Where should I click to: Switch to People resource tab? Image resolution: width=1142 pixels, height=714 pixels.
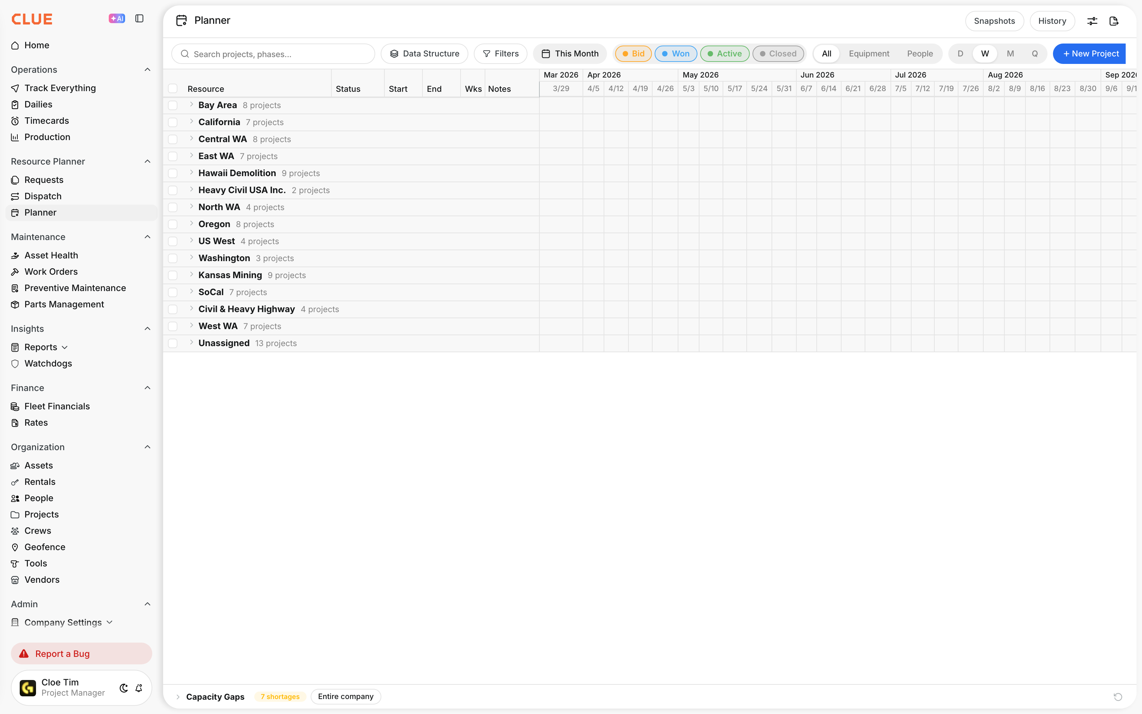pos(920,54)
